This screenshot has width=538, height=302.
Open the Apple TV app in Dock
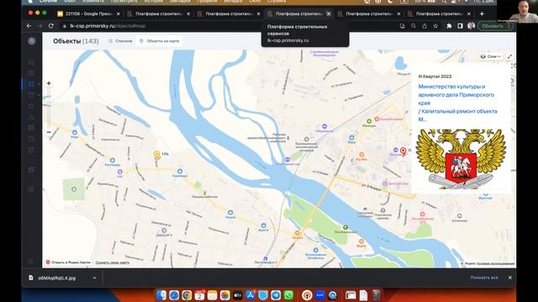pyautogui.click(x=237, y=294)
